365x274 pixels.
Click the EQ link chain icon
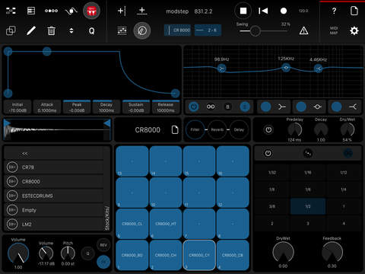point(211,107)
